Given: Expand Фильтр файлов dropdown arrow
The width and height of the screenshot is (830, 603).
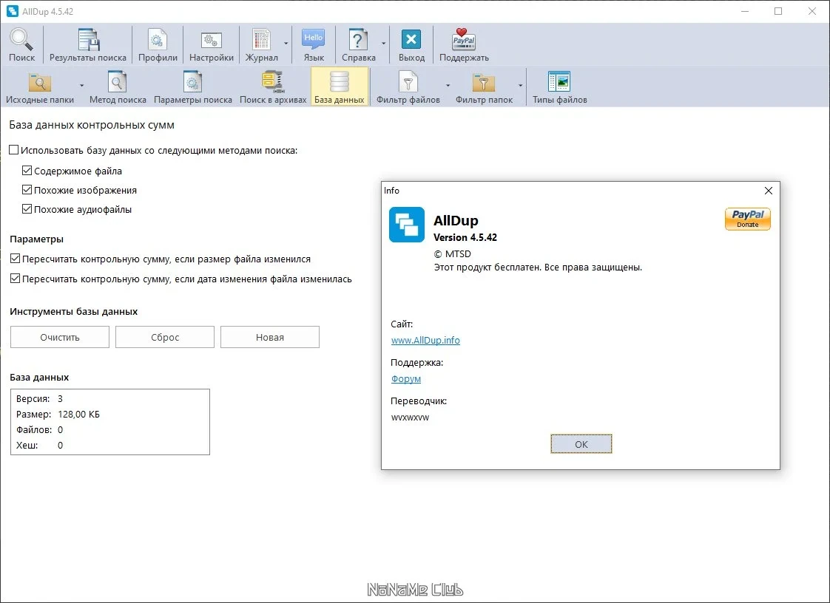Looking at the screenshot, I should (x=448, y=85).
